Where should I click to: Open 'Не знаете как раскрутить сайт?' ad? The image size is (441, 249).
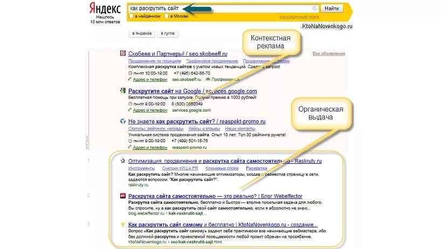click(197, 121)
